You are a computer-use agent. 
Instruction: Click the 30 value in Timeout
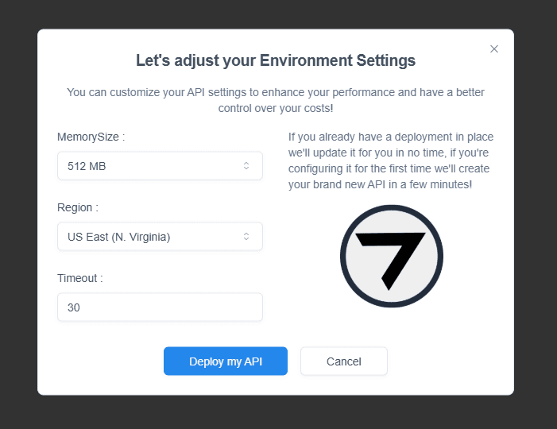click(74, 307)
